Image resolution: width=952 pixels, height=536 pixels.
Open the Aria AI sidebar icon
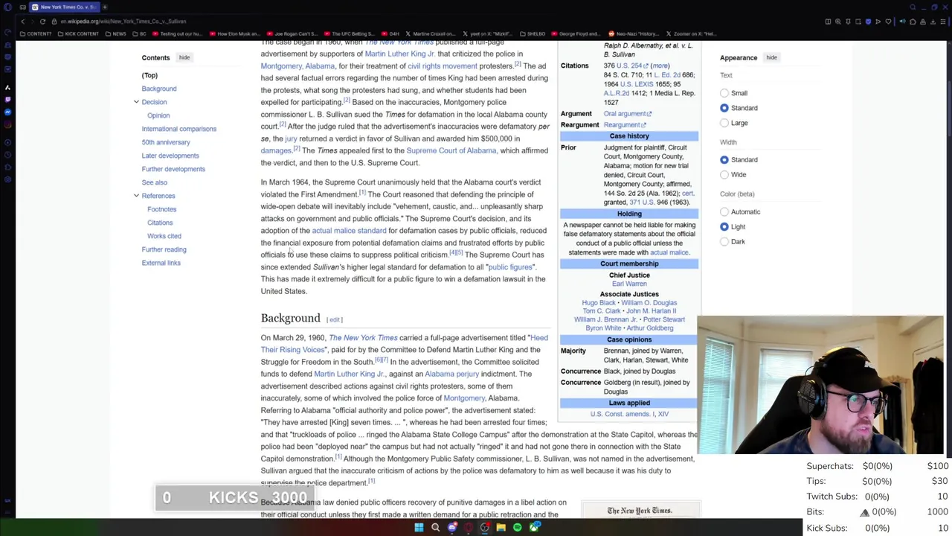[7, 87]
